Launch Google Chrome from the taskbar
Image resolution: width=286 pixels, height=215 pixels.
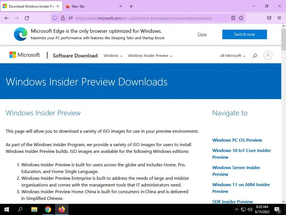[x=48, y=209]
